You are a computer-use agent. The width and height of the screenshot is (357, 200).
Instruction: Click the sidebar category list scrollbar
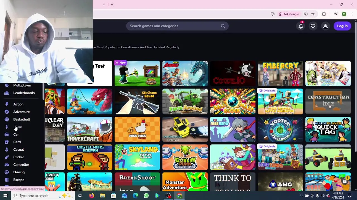pyautogui.click(x=43, y=91)
